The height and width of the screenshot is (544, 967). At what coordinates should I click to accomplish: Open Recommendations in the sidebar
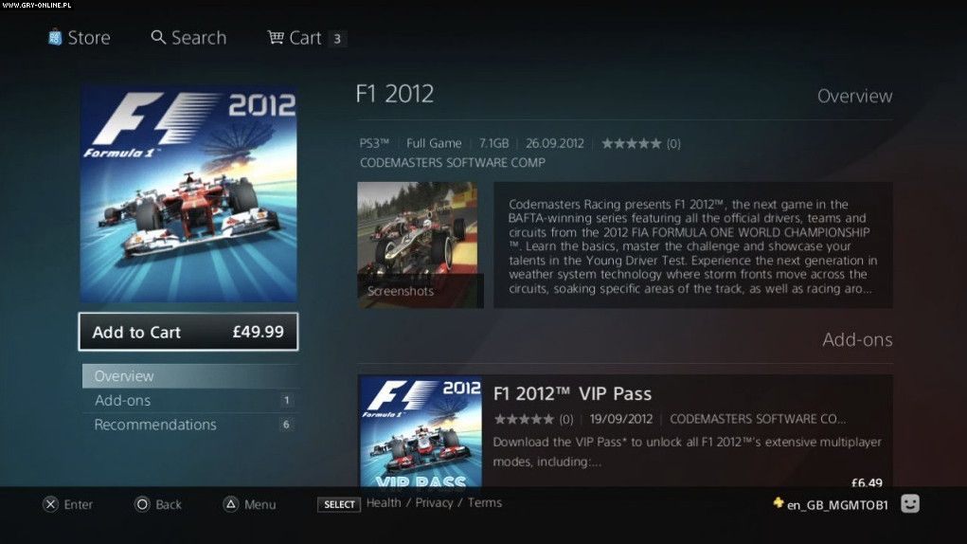(x=190, y=425)
